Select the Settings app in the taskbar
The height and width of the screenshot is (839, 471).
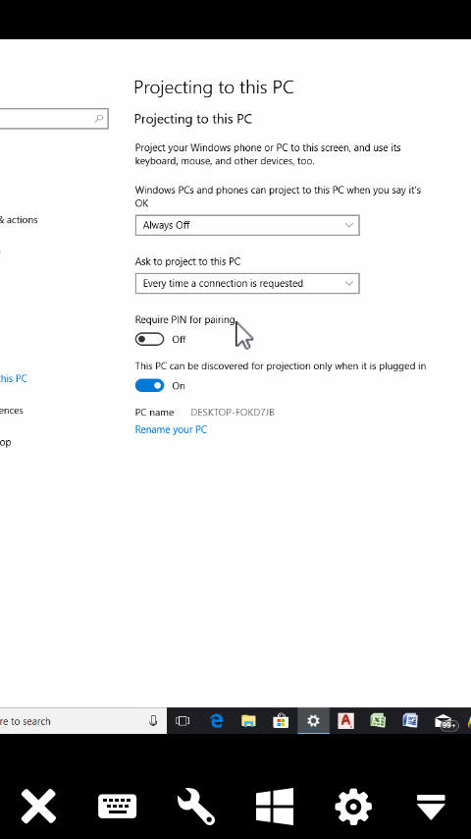[x=313, y=721]
